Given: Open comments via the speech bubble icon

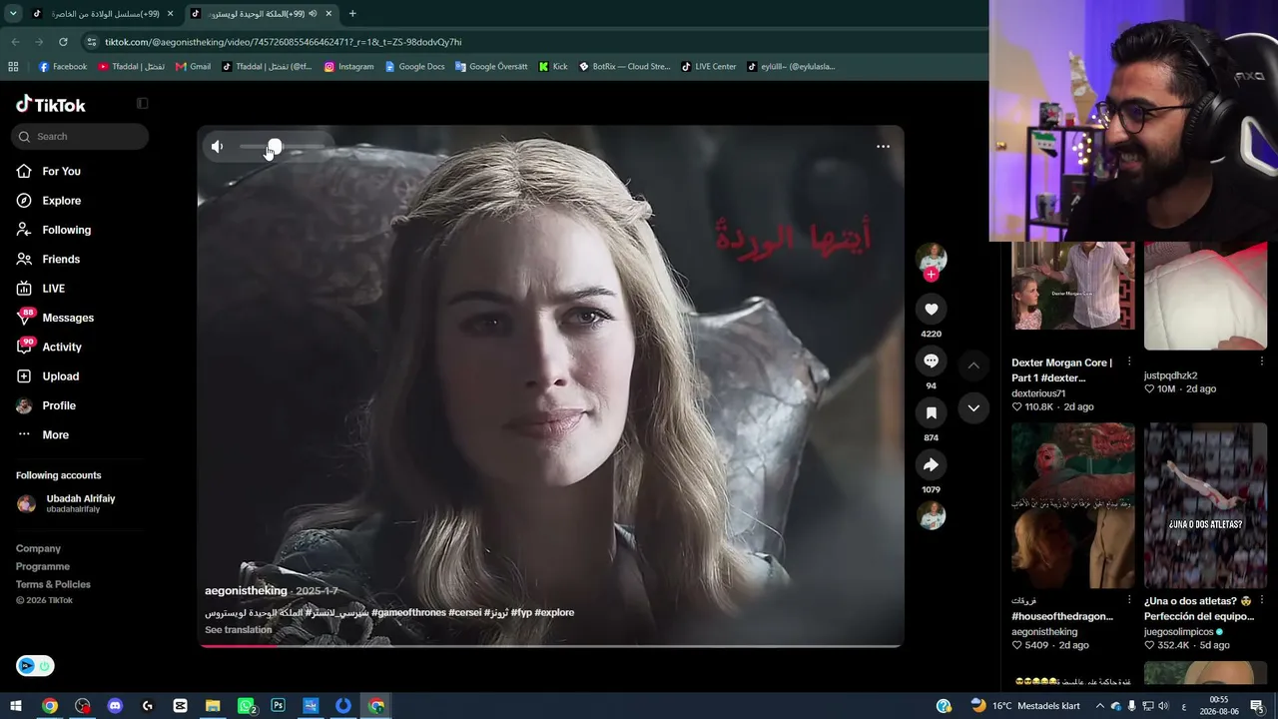Looking at the screenshot, I should click(x=931, y=361).
